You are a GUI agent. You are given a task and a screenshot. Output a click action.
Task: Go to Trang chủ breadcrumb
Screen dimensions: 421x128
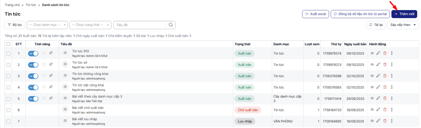point(12,5)
